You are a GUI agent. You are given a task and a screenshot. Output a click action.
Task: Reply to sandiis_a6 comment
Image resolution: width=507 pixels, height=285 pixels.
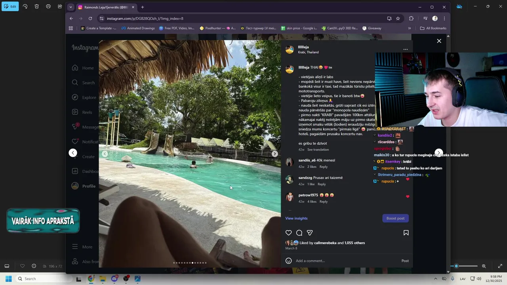point(324,167)
